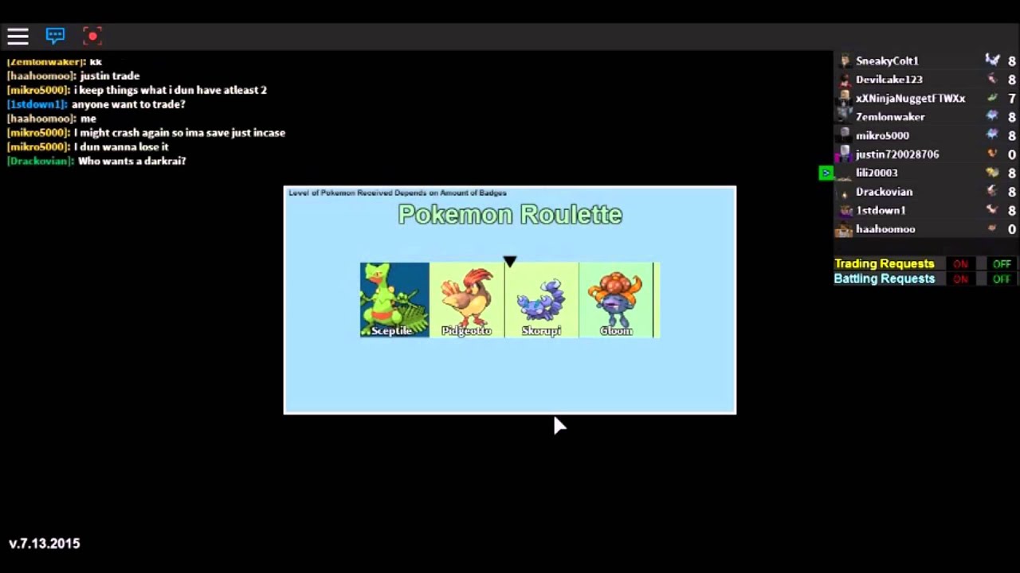Select player 1stdown1 in leaderboard

click(881, 210)
